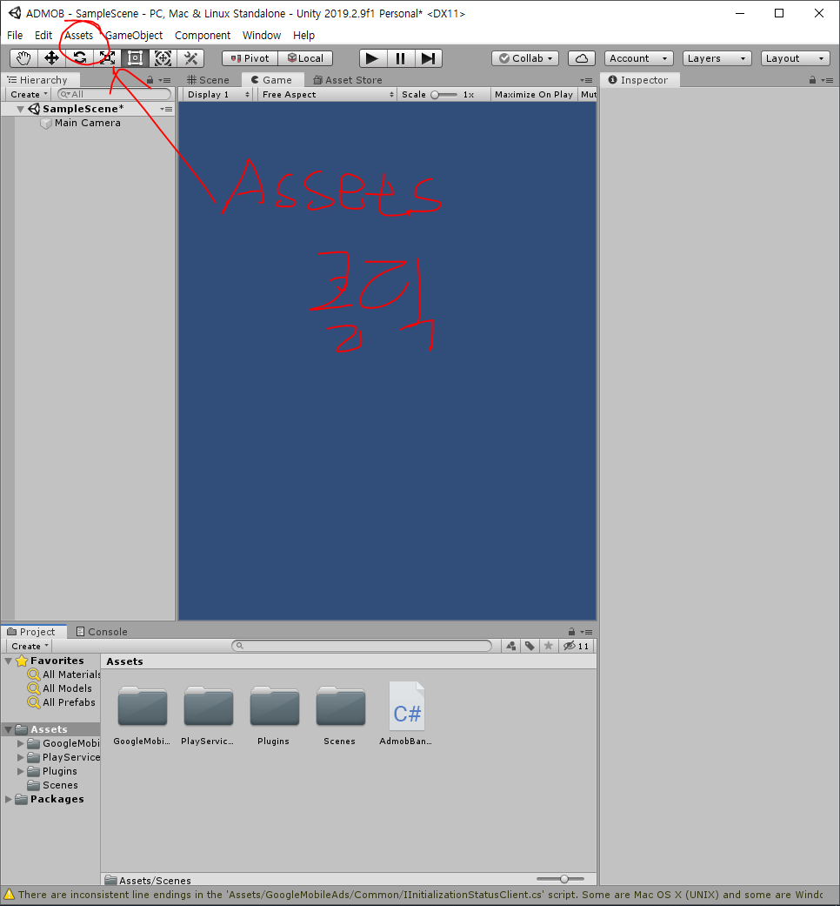This screenshot has height=906, width=840.
Task: Open the Project panel options menu
Action: 587,632
